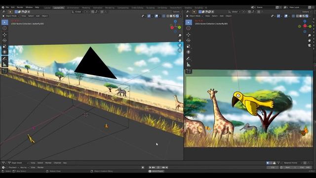Screen dimensions: 316x178
Task: Jump to the timeline start frame
Action: [150, 168]
